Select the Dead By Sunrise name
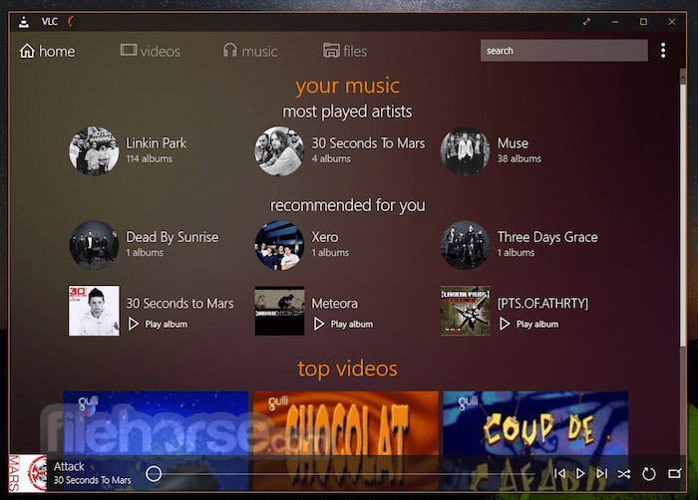The image size is (698, 500). point(173,237)
